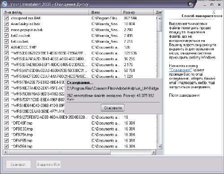Click the Сканувати button

[x=18, y=165]
